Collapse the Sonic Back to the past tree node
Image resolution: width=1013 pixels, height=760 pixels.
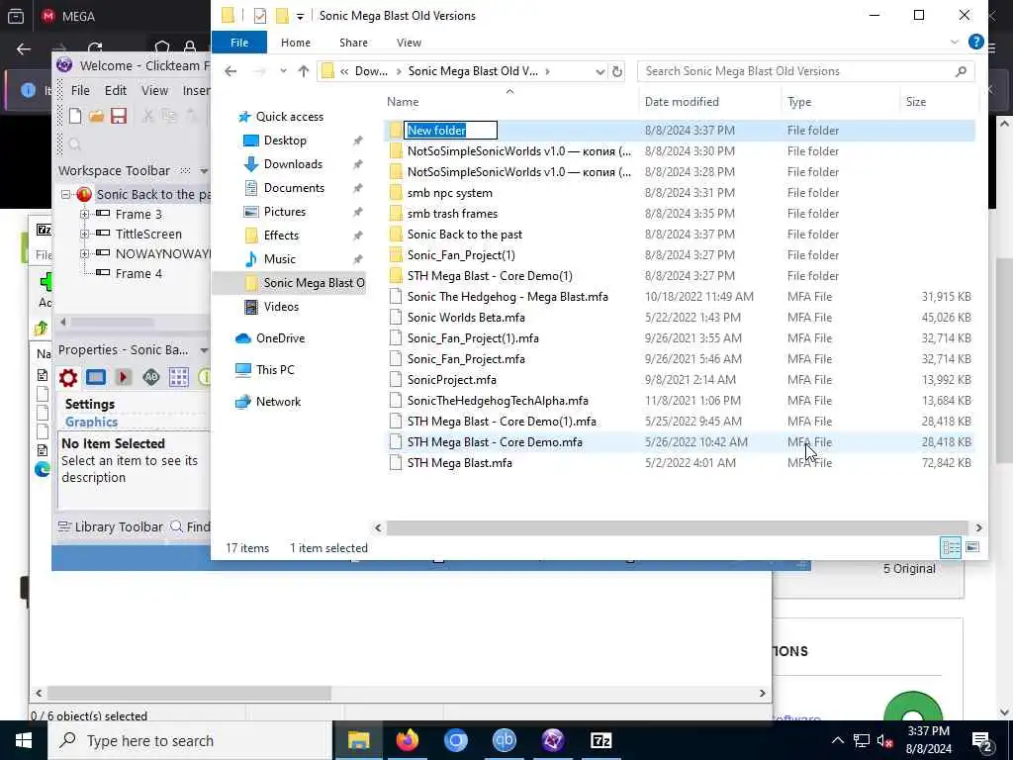pyautogui.click(x=65, y=194)
